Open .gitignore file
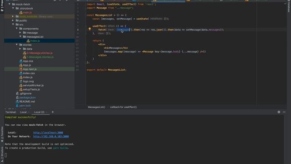This screenshot has height=164, width=291. point(25,93)
